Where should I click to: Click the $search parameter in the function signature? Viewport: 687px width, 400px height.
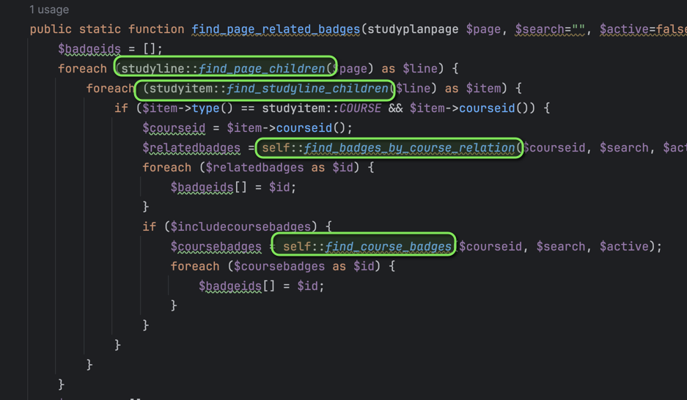tap(539, 29)
